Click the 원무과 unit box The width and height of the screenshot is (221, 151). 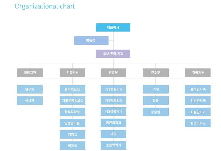tap(30, 89)
